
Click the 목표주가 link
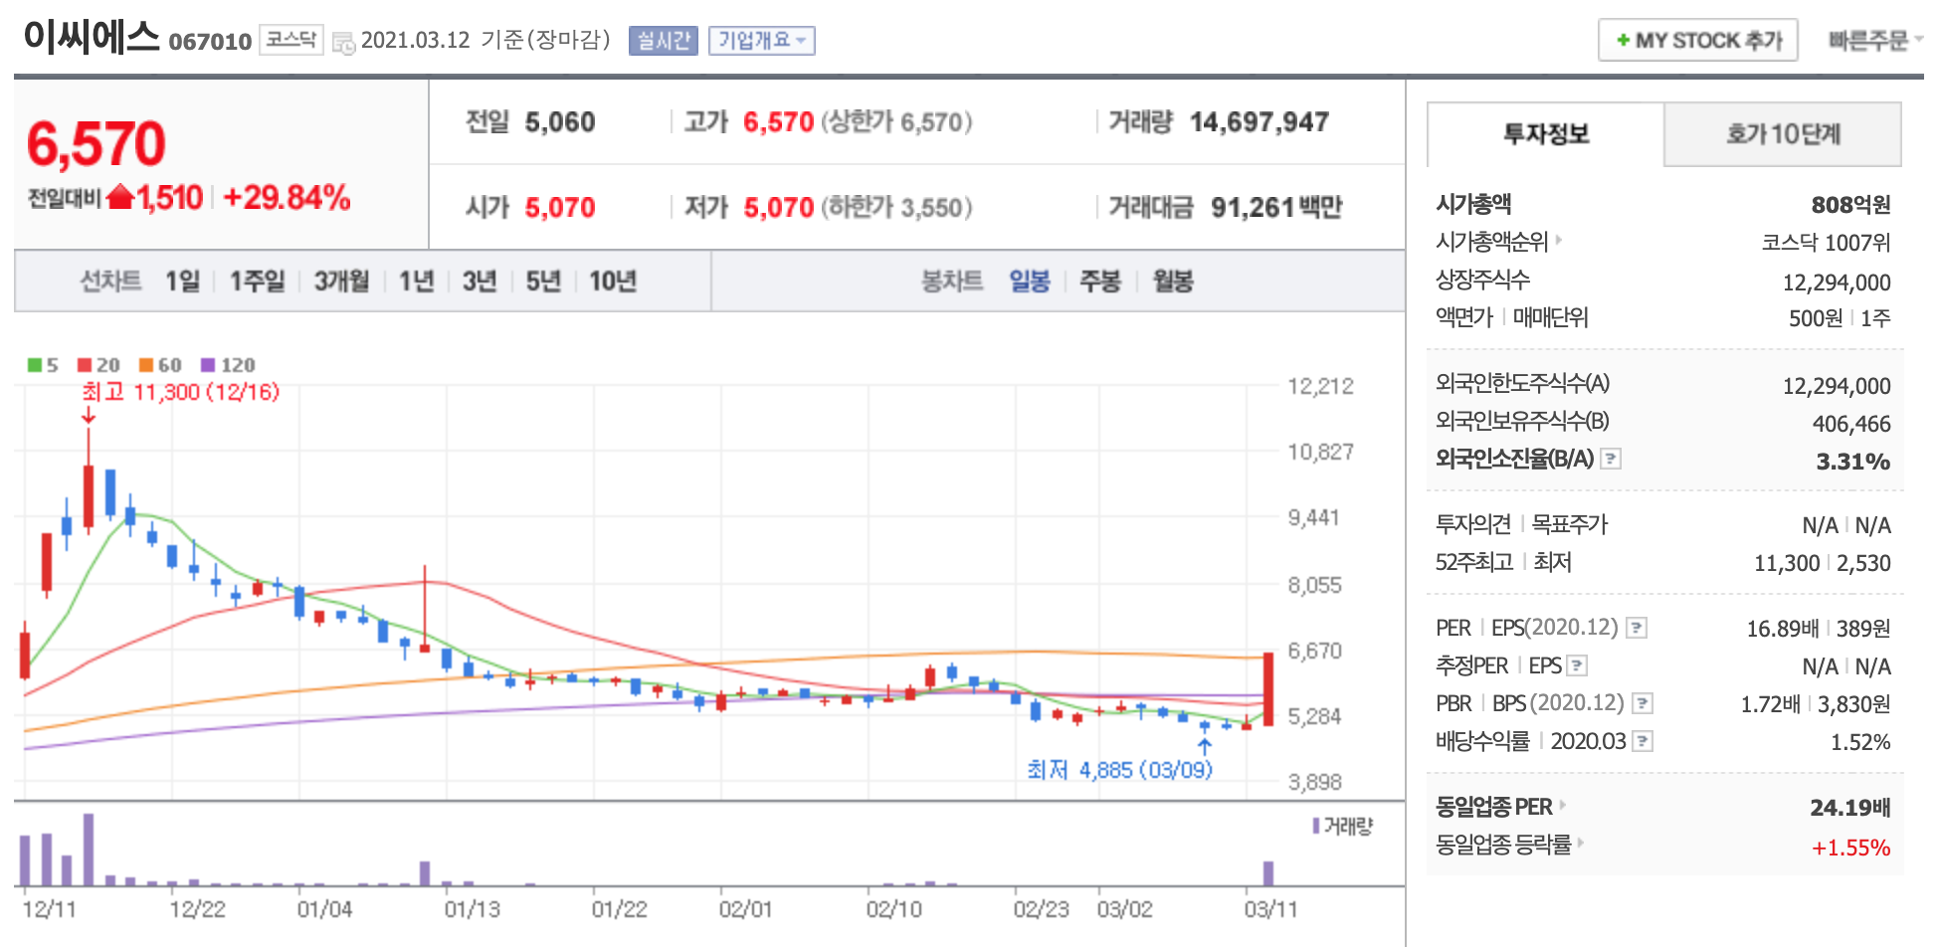coord(1569,524)
